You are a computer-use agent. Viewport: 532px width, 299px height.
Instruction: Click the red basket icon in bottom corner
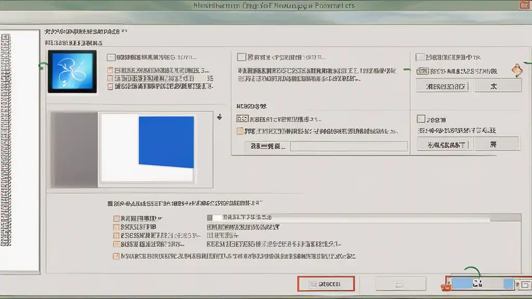pyautogui.click(x=446, y=288)
